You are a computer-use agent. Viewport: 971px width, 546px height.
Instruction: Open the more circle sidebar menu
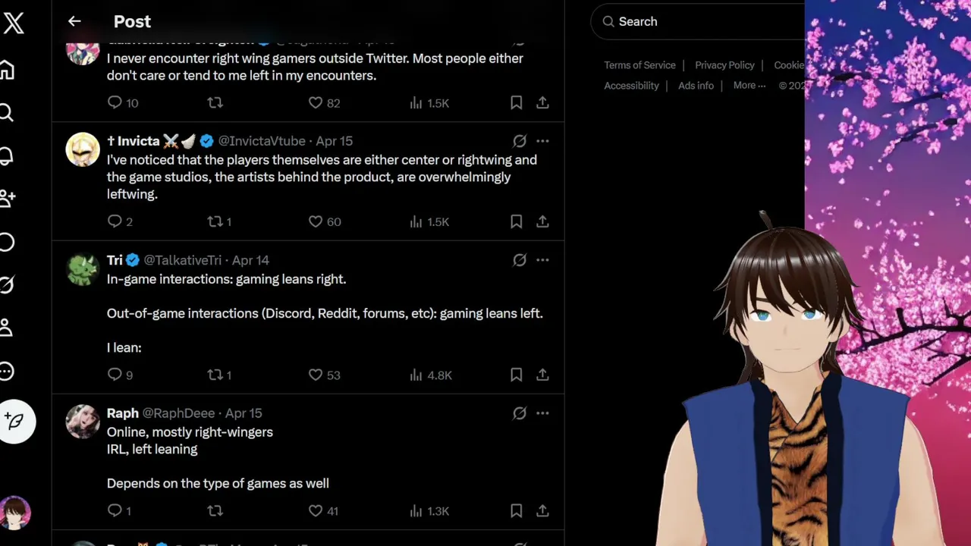pyautogui.click(x=7, y=372)
